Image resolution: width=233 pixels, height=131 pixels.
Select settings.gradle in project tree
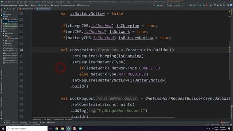coord(10,60)
